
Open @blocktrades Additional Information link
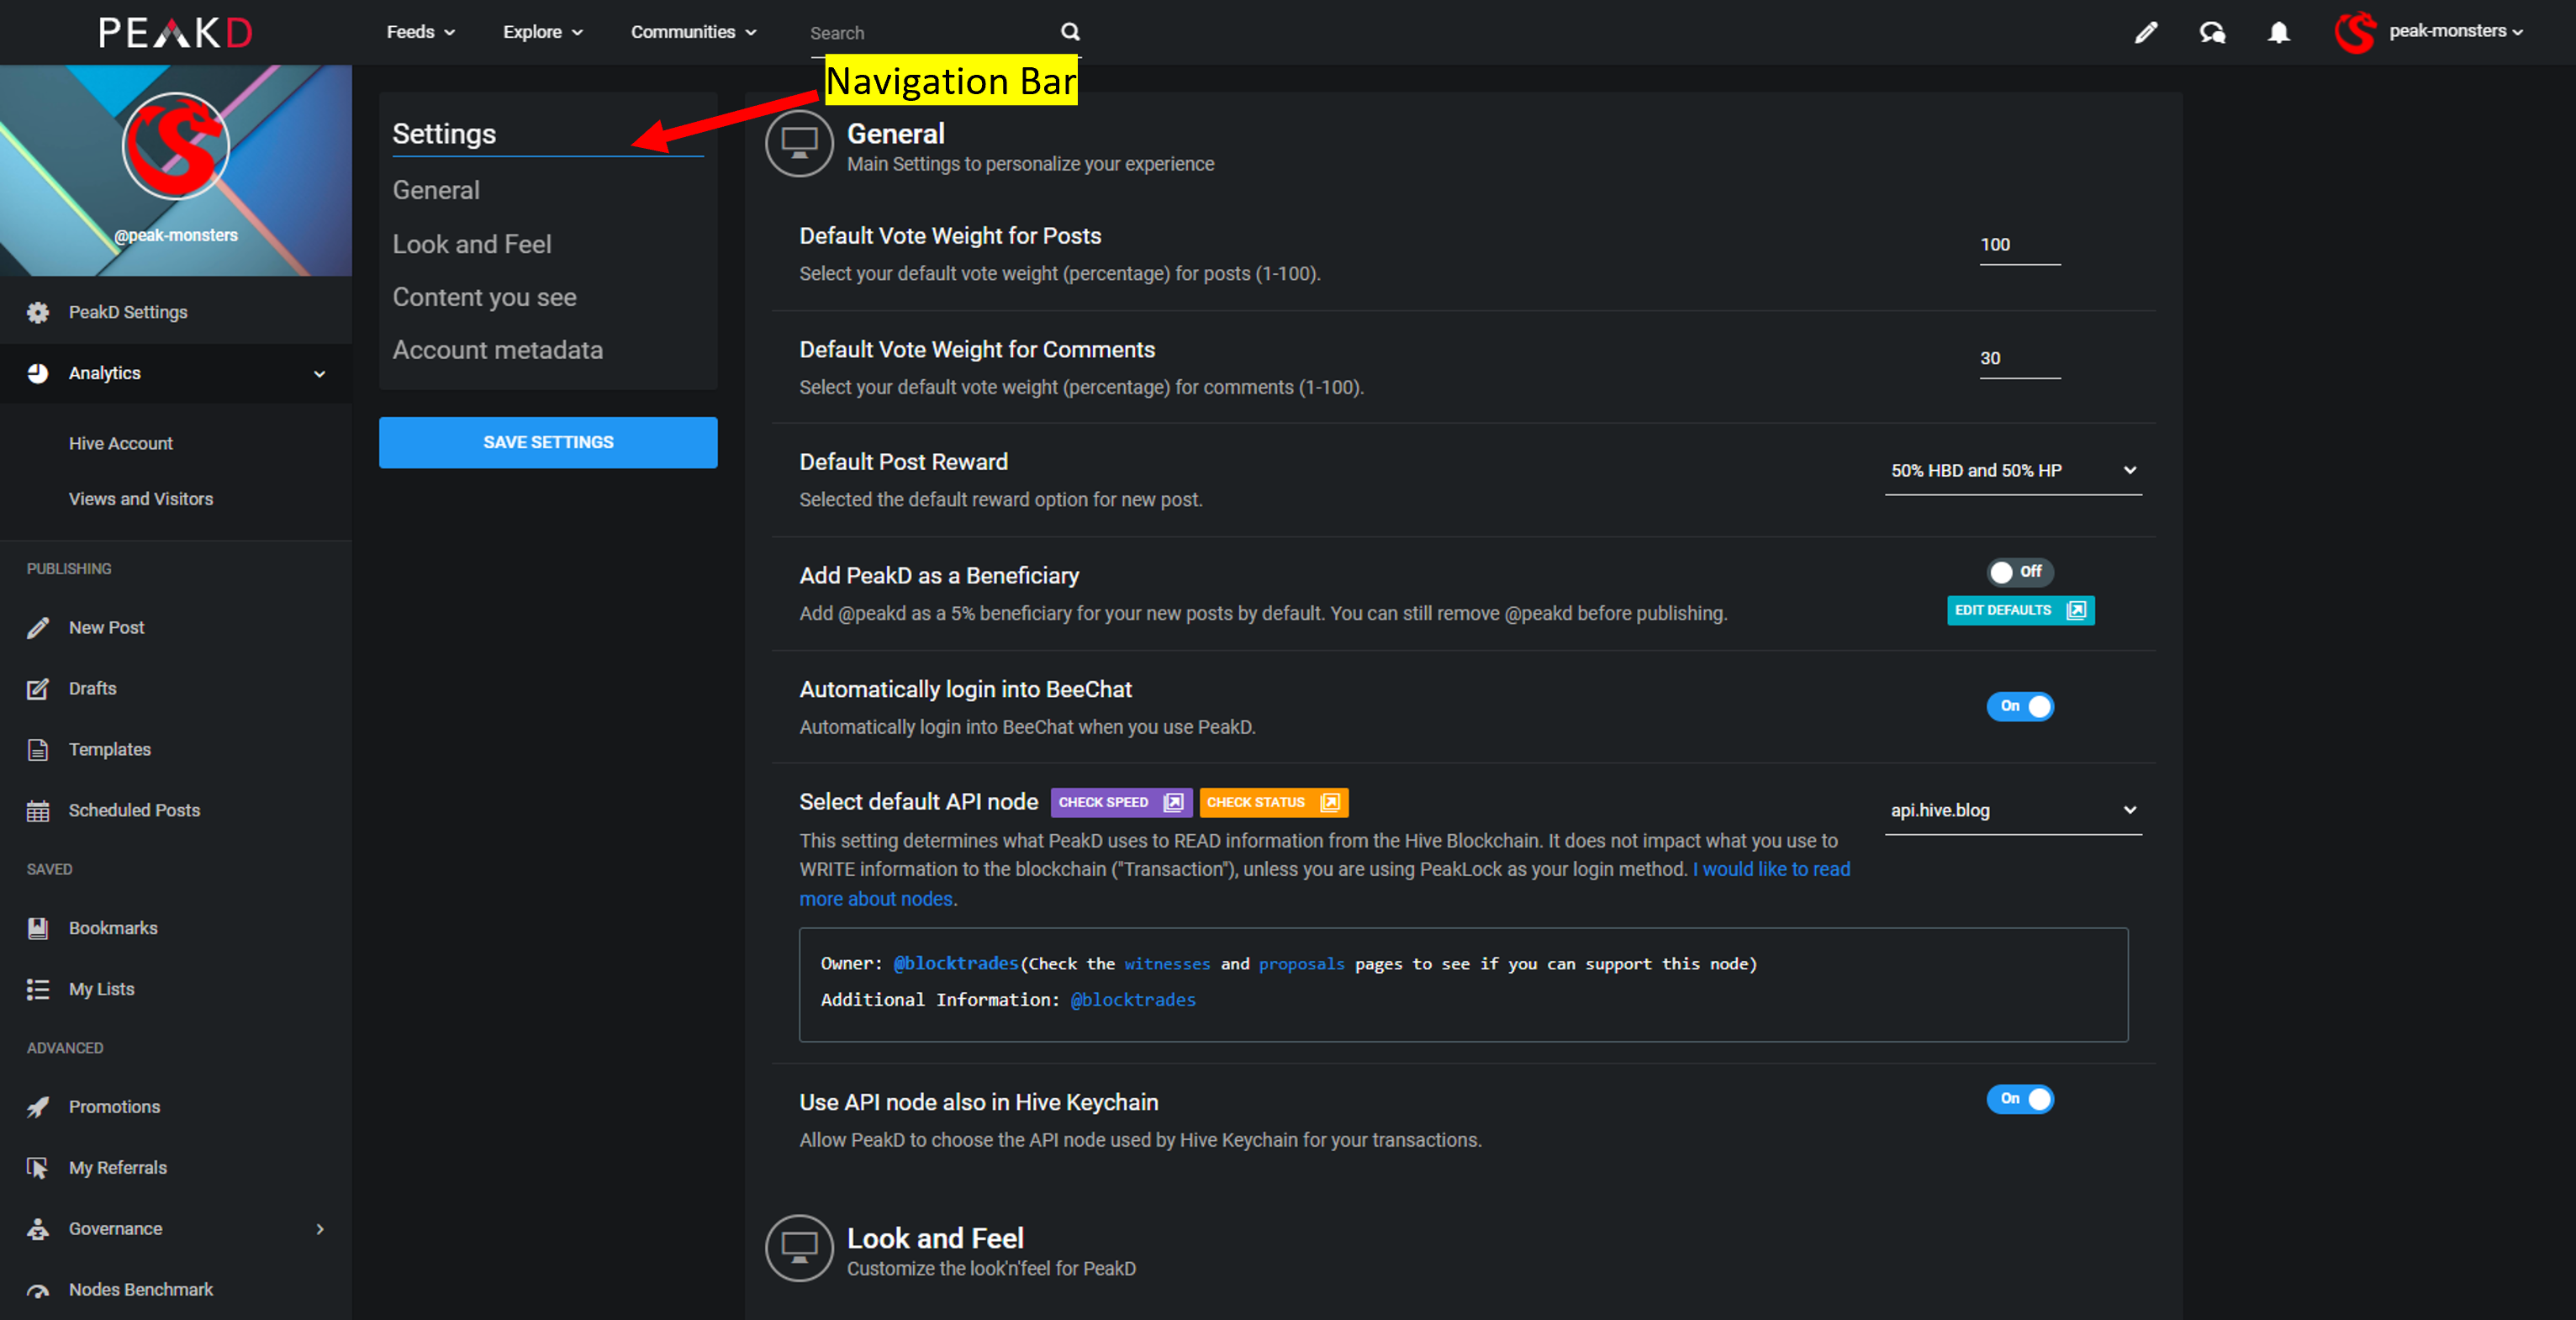pos(1133,1000)
